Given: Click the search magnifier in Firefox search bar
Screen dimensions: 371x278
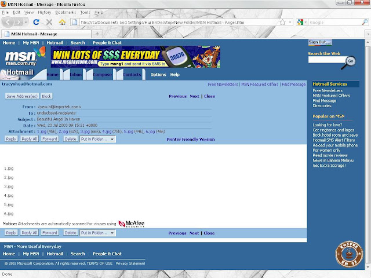Looking at the screenshot, I should [x=365, y=22].
